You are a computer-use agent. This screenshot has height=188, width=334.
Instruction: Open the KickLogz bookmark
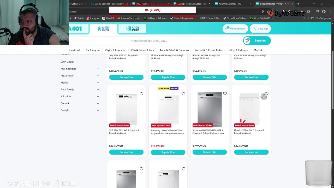(x=155, y=18)
